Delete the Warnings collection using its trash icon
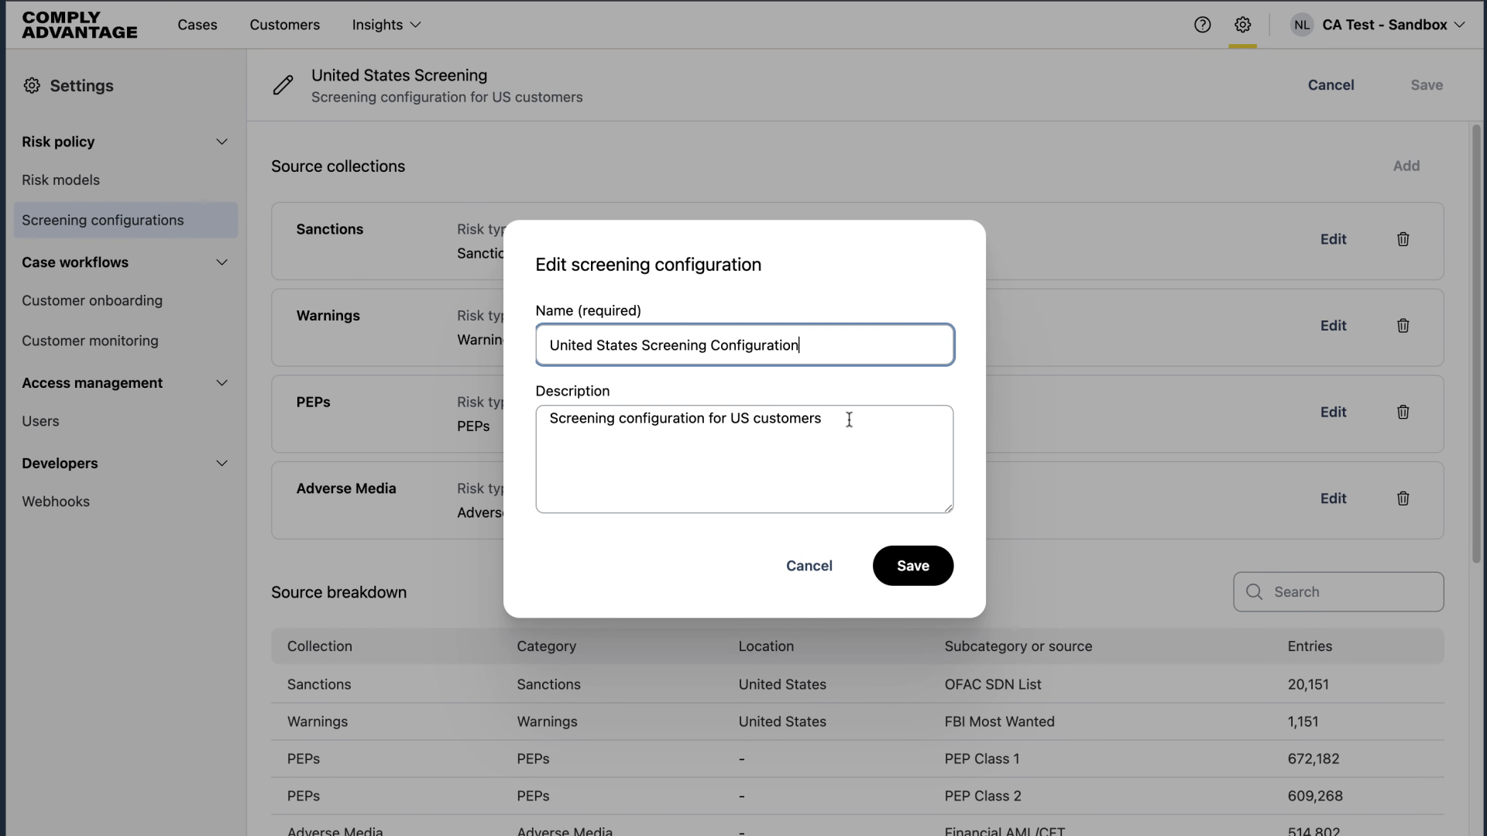 (1403, 326)
